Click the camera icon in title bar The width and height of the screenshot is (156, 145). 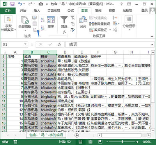[x=41, y=4]
